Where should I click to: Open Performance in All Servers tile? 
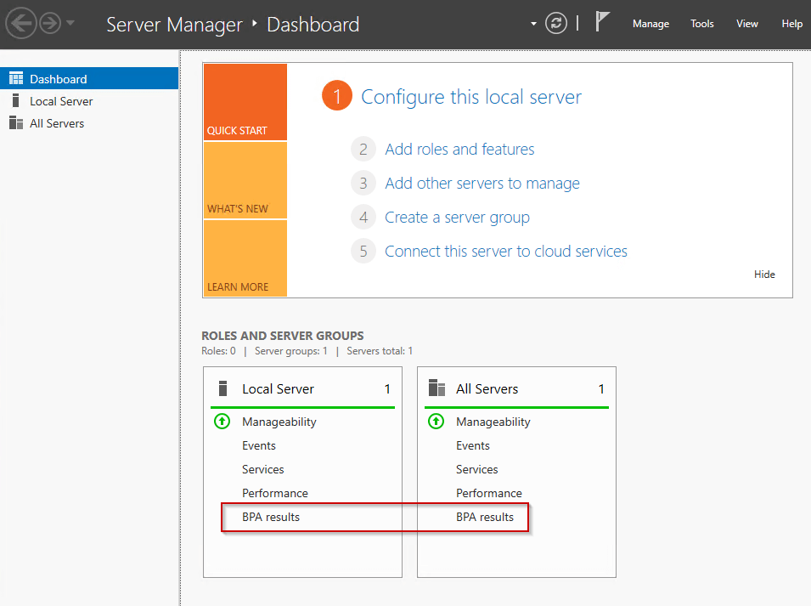[489, 493]
